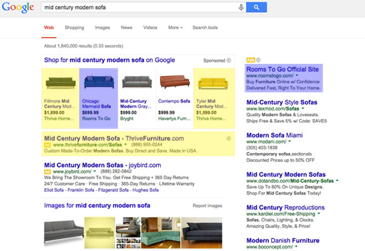Expand dropdown arrow beside dotandbo.com/Mid-Century-Sofas URL
This screenshot has height=251, width=365.
337,181
